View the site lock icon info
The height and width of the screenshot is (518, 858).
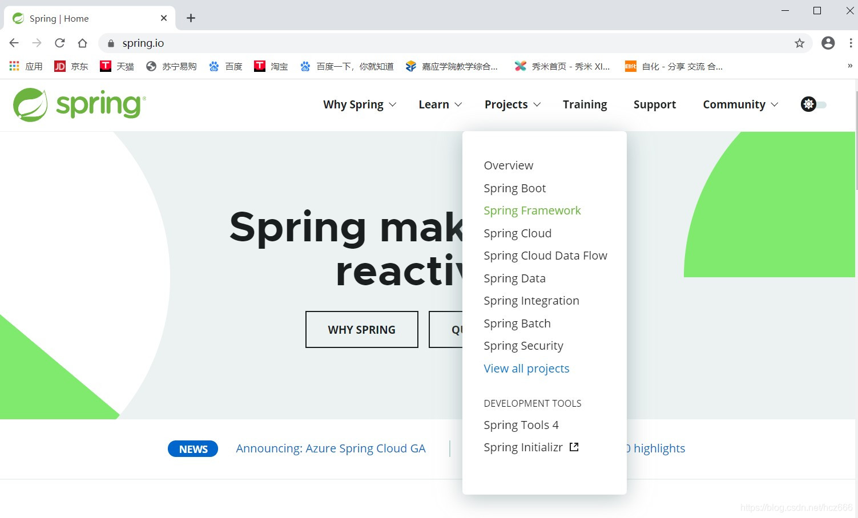[x=111, y=43]
